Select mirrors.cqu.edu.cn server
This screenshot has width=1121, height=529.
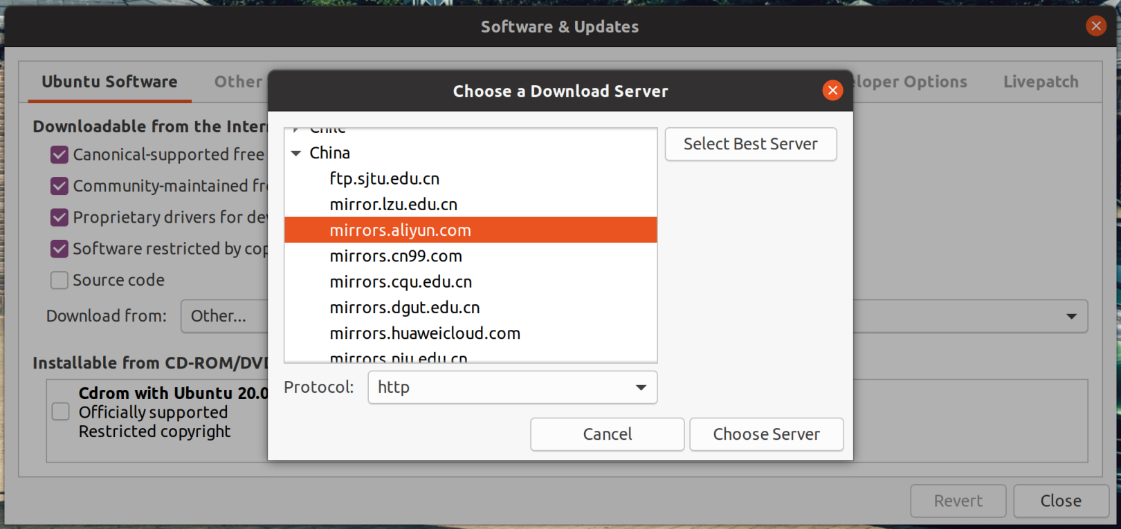(x=471, y=281)
